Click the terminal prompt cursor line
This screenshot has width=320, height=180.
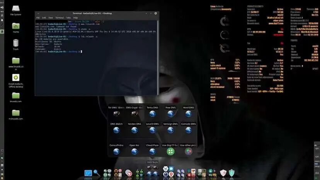click(x=59, y=52)
